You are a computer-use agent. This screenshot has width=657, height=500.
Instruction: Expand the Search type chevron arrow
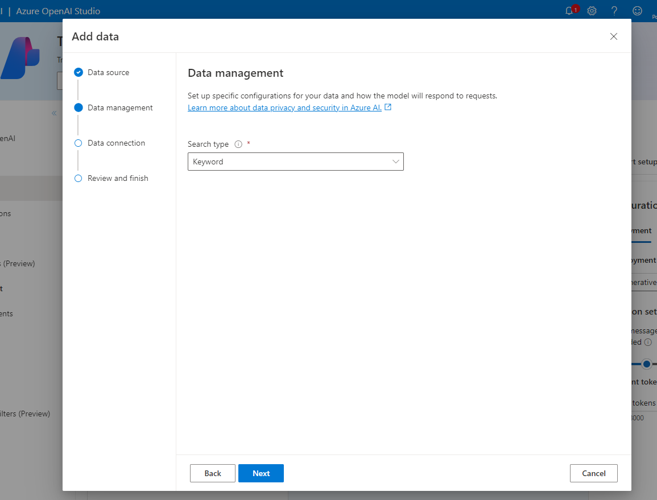(395, 162)
